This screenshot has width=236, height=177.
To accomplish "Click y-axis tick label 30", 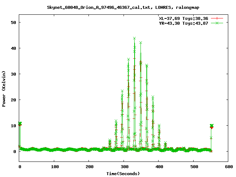I will 13,74.
